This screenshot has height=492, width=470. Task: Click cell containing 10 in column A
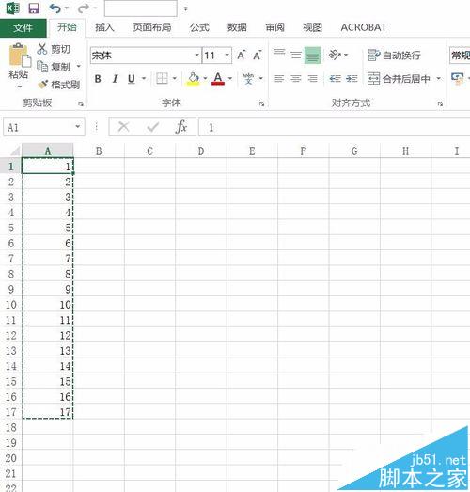coord(48,305)
